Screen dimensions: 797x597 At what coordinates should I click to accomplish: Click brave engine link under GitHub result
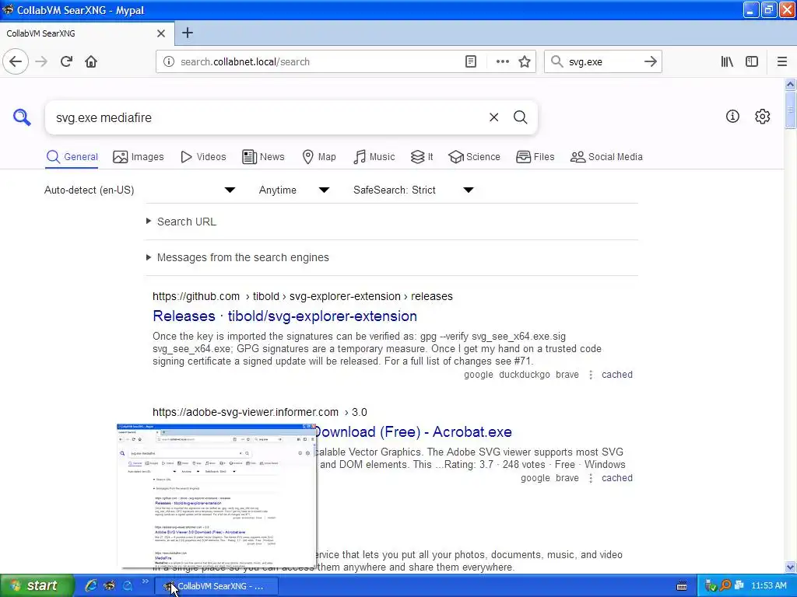pos(567,375)
